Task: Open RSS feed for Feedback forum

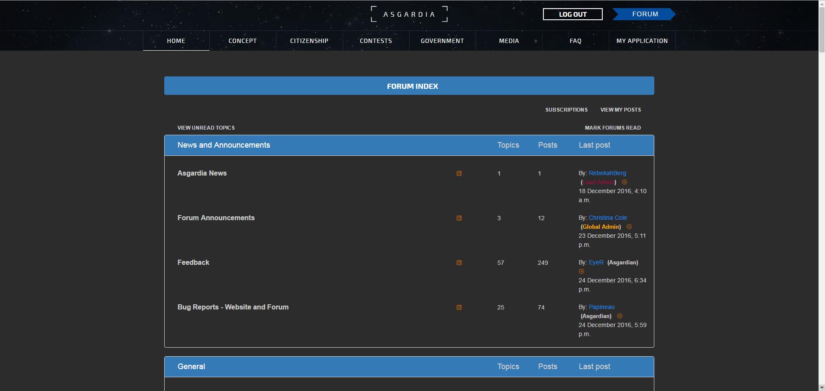Action: point(459,263)
